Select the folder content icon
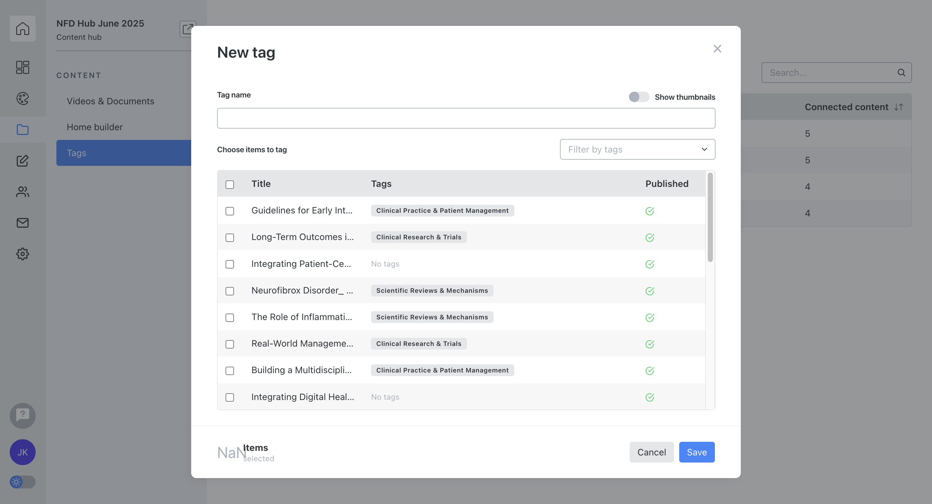 coord(22,130)
